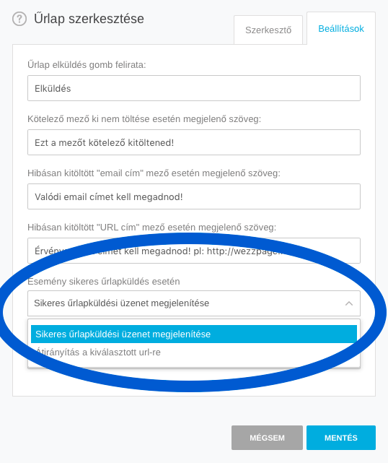
Task: Click the 'Űrlap szerkesztése' heading
Action: 89,19
